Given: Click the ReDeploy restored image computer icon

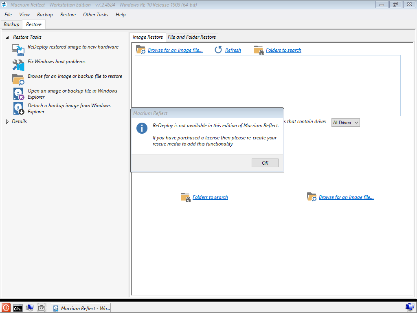Looking at the screenshot, I should pyautogui.click(x=18, y=49).
